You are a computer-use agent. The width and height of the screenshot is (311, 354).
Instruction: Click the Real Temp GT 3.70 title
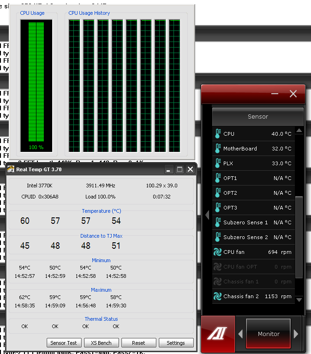(39, 169)
